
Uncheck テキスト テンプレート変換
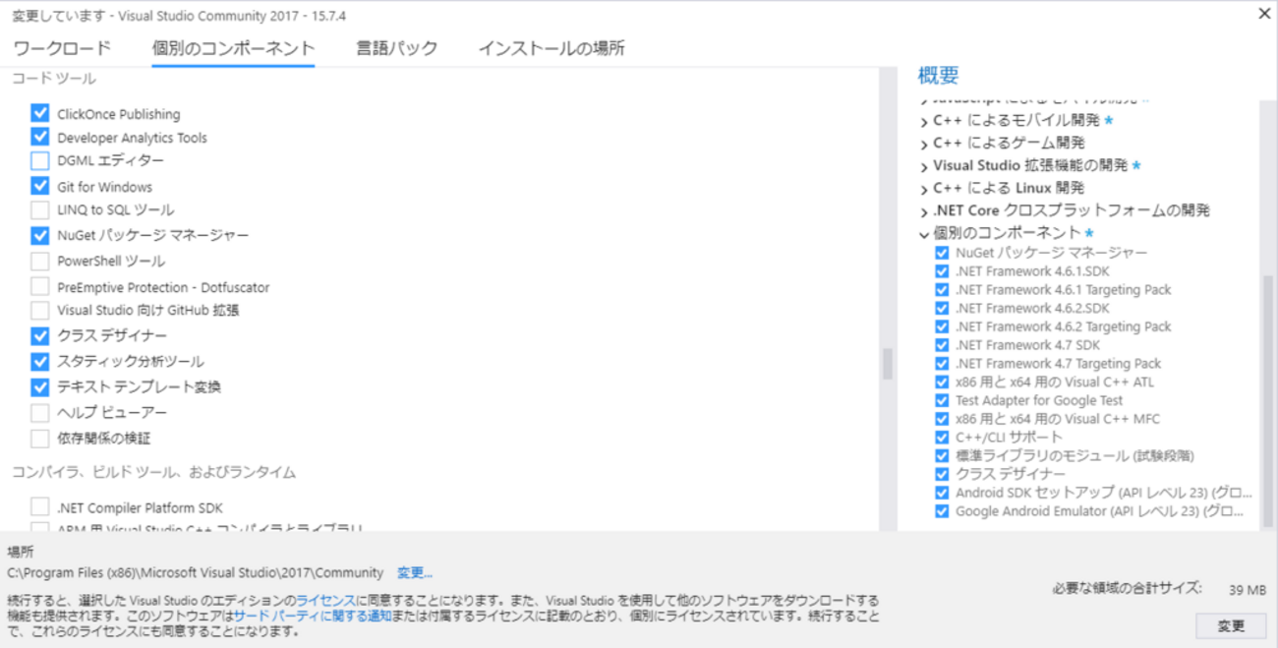39,386
